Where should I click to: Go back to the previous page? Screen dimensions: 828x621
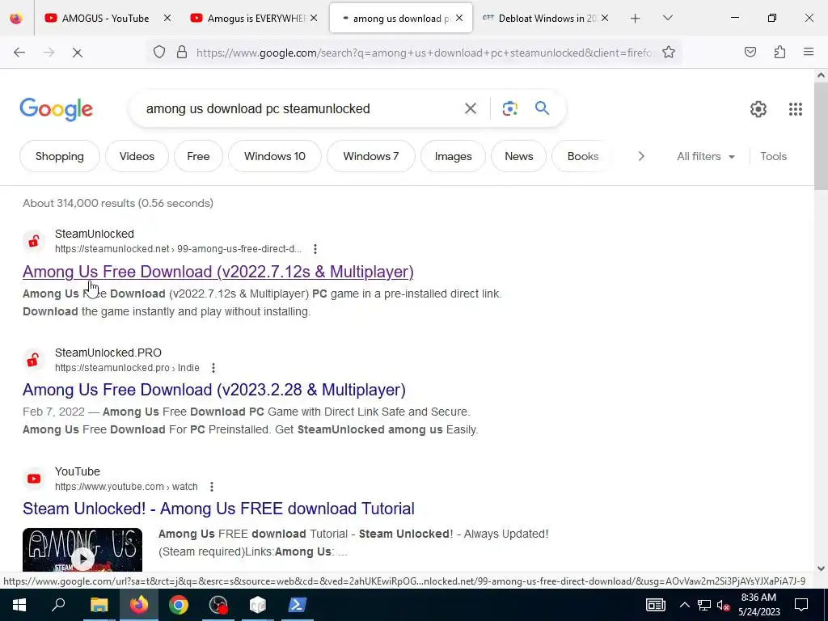coord(19,53)
